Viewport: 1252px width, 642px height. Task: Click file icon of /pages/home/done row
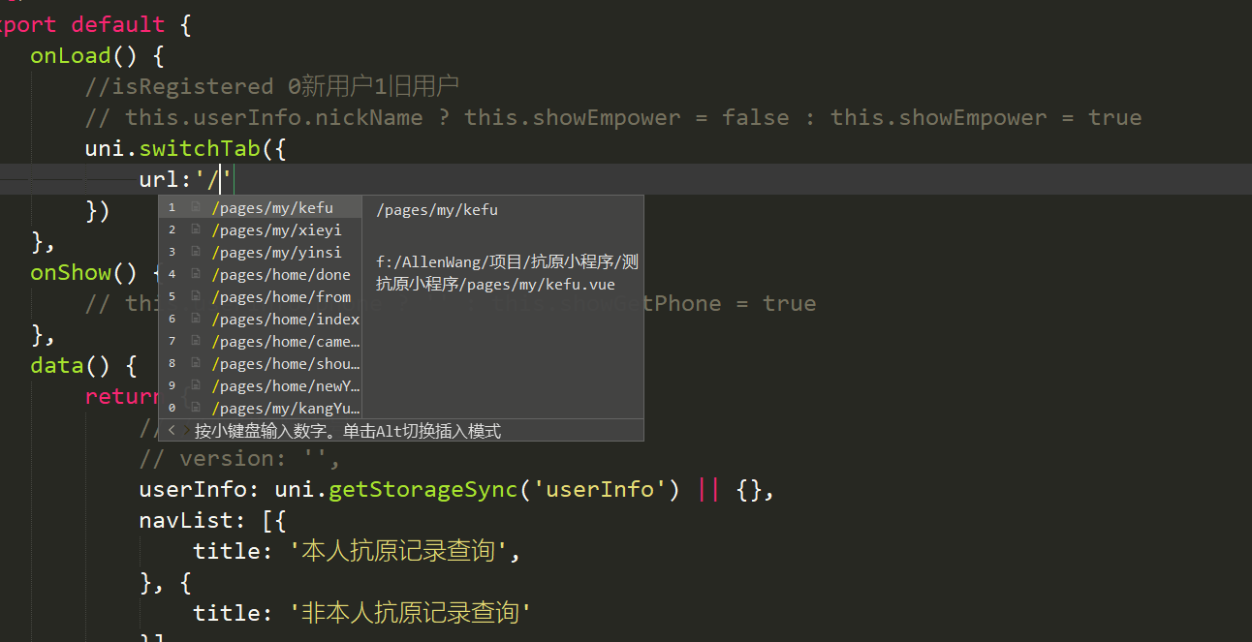196,274
